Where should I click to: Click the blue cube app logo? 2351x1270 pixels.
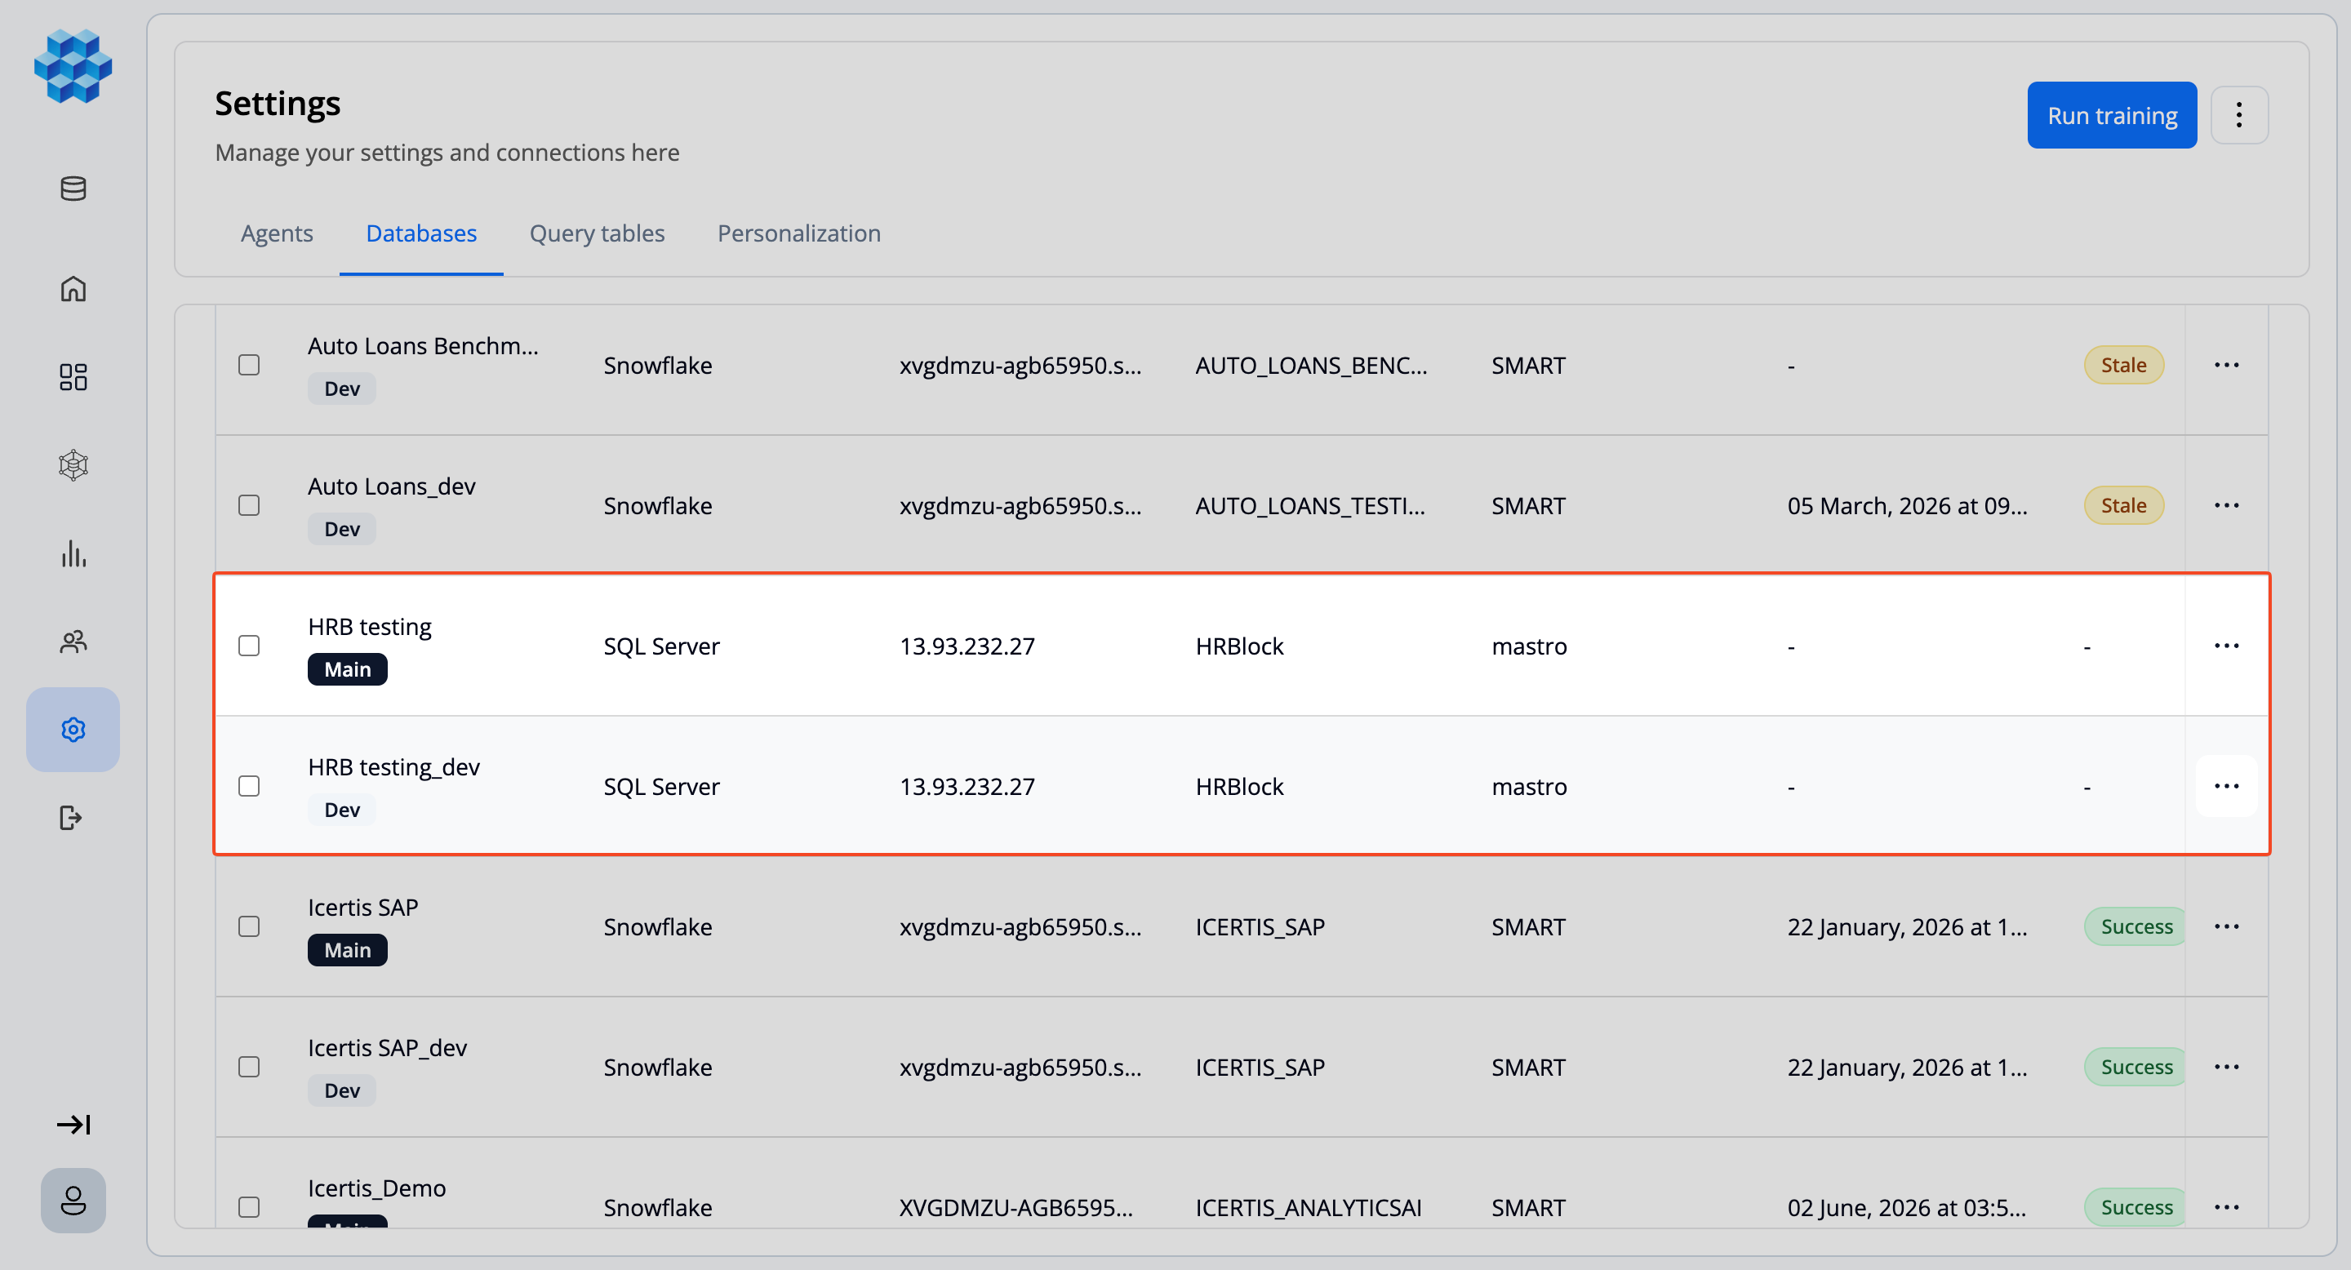73,65
